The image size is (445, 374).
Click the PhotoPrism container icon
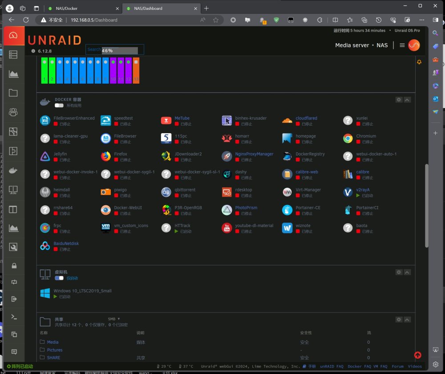pos(227,210)
